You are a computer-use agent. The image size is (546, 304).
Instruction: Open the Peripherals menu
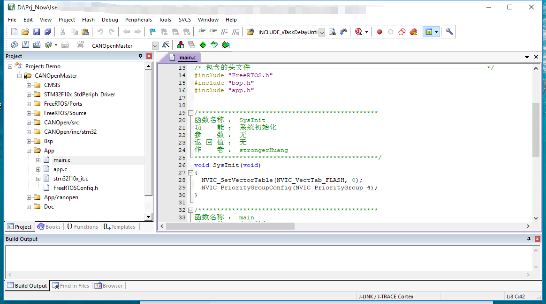pyautogui.click(x=138, y=20)
